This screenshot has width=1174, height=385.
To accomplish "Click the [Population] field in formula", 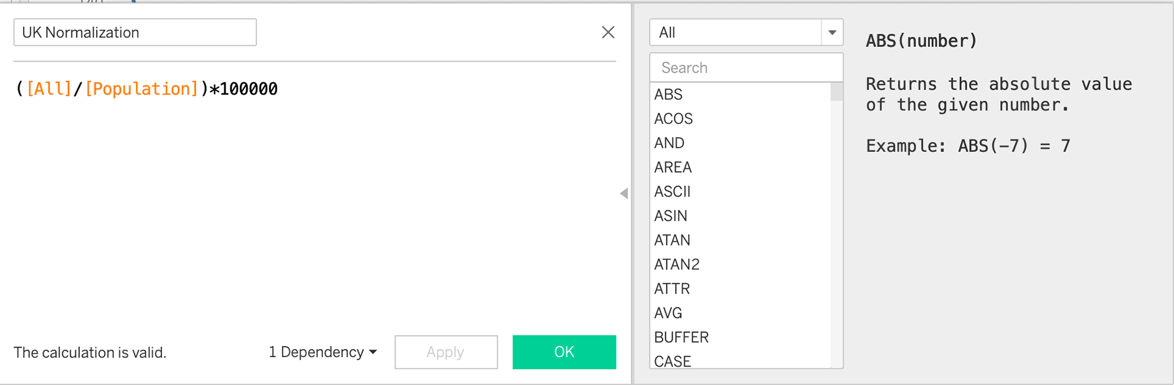I will [x=142, y=89].
